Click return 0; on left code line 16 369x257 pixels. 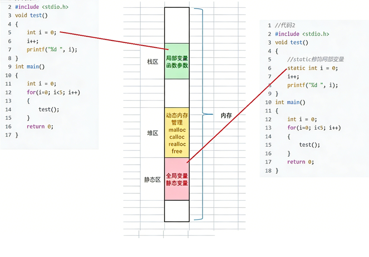click(40, 126)
